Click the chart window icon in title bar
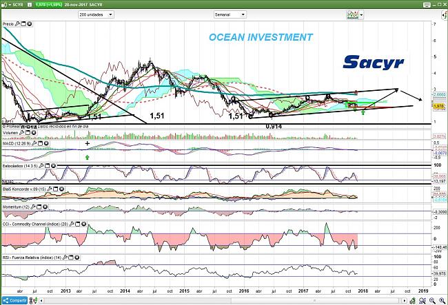Screen dimensions: 448x305 (x=4, y=5)
